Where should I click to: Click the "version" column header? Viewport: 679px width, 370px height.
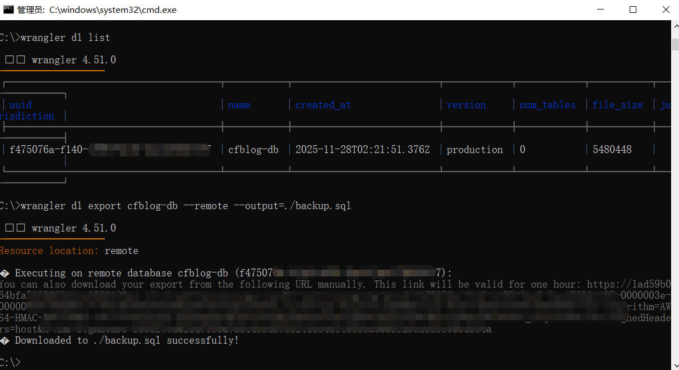pos(466,105)
